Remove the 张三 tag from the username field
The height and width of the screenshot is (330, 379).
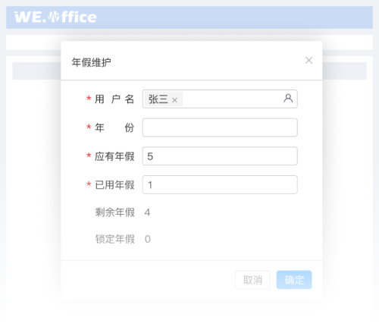[174, 100]
